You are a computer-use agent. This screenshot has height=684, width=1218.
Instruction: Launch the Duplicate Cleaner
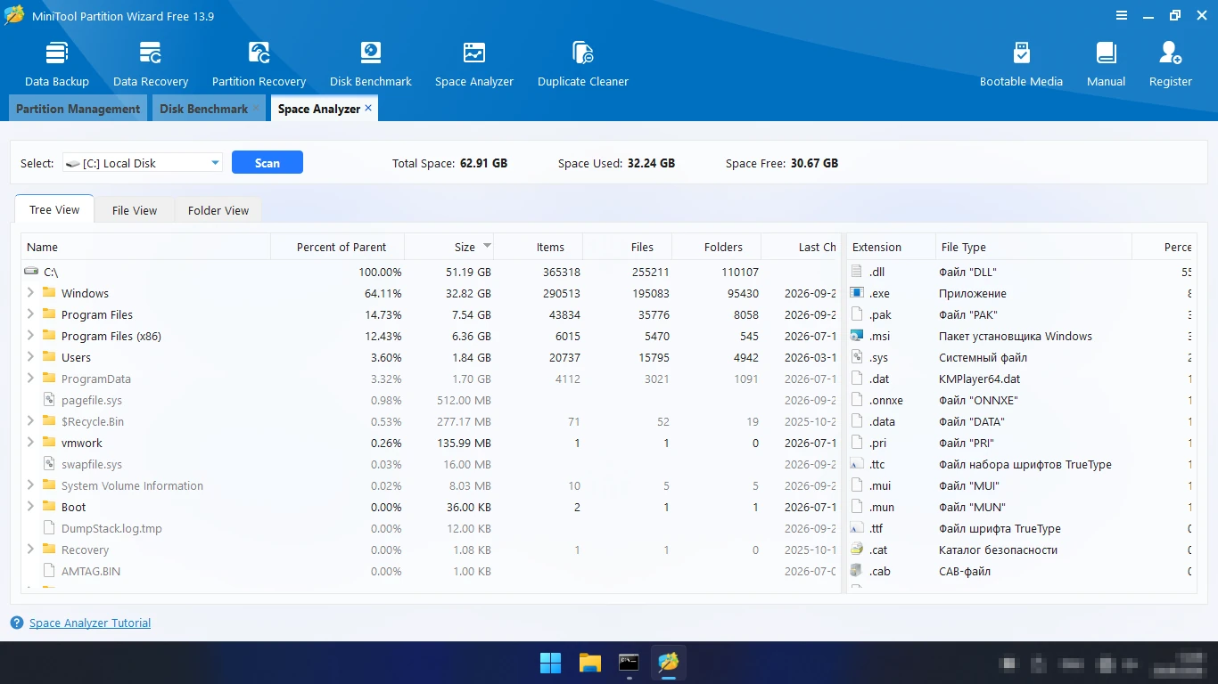point(583,64)
